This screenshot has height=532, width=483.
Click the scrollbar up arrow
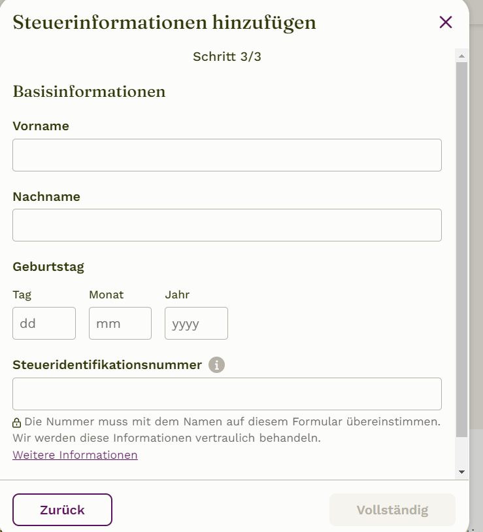[x=461, y=56]
